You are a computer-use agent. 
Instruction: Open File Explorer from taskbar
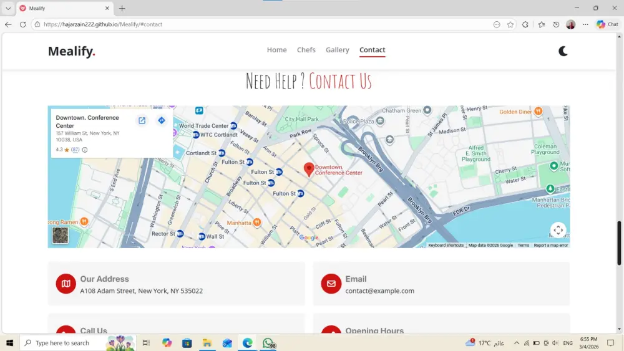point(207,343)
